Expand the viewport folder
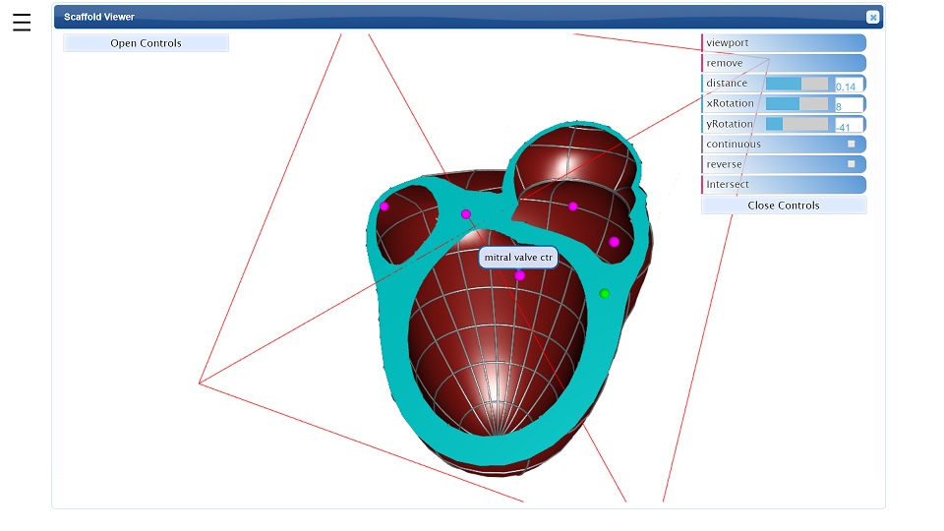Image resolution: width=944 pixels, height=531 pixels. point(784,42)
